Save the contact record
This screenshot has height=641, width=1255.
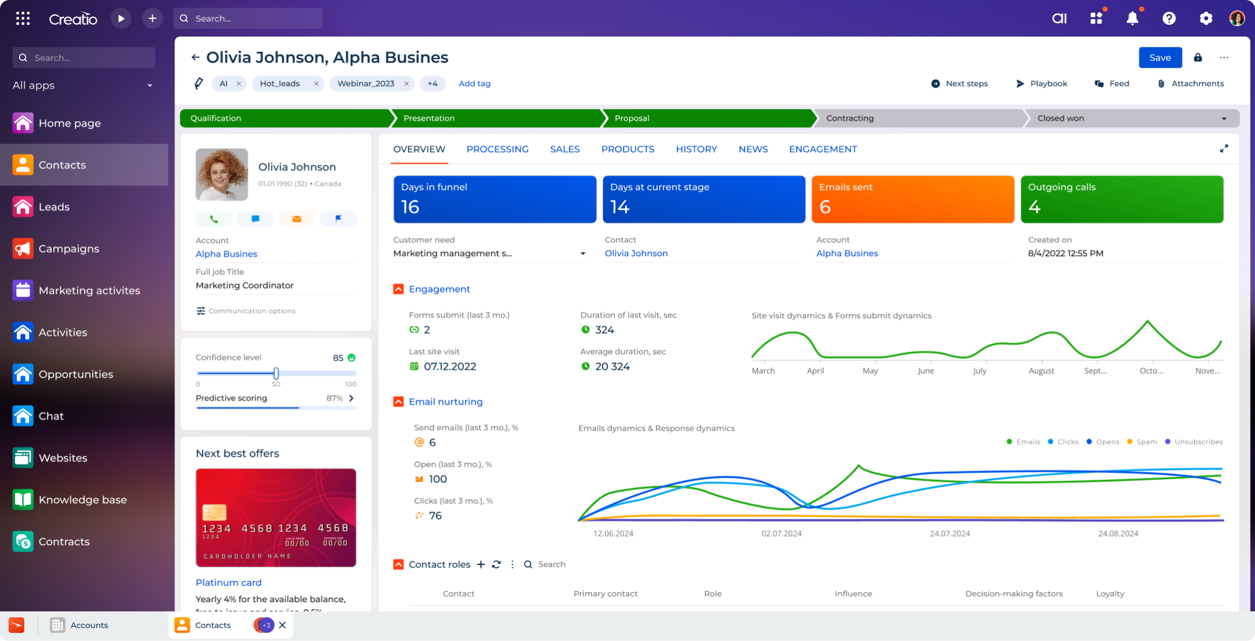(1160, 57)
